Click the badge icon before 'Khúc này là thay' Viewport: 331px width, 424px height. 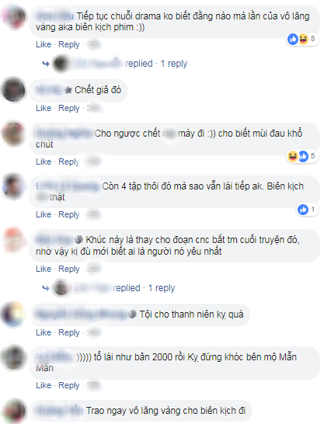[78, 240]
